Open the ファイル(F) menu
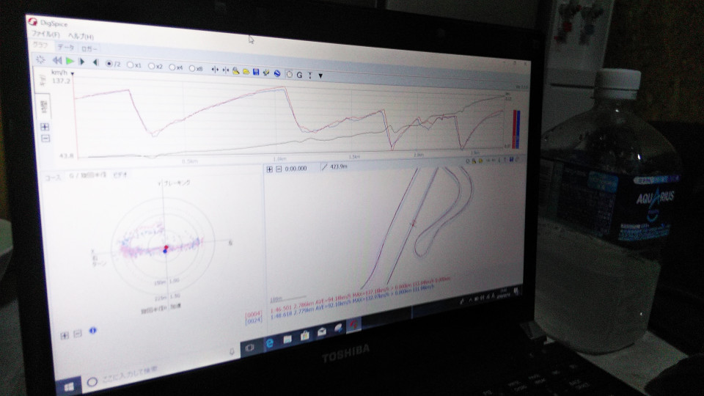Viewport: 704px width, 396px height. pyautogui.click(x=45, y=34)
